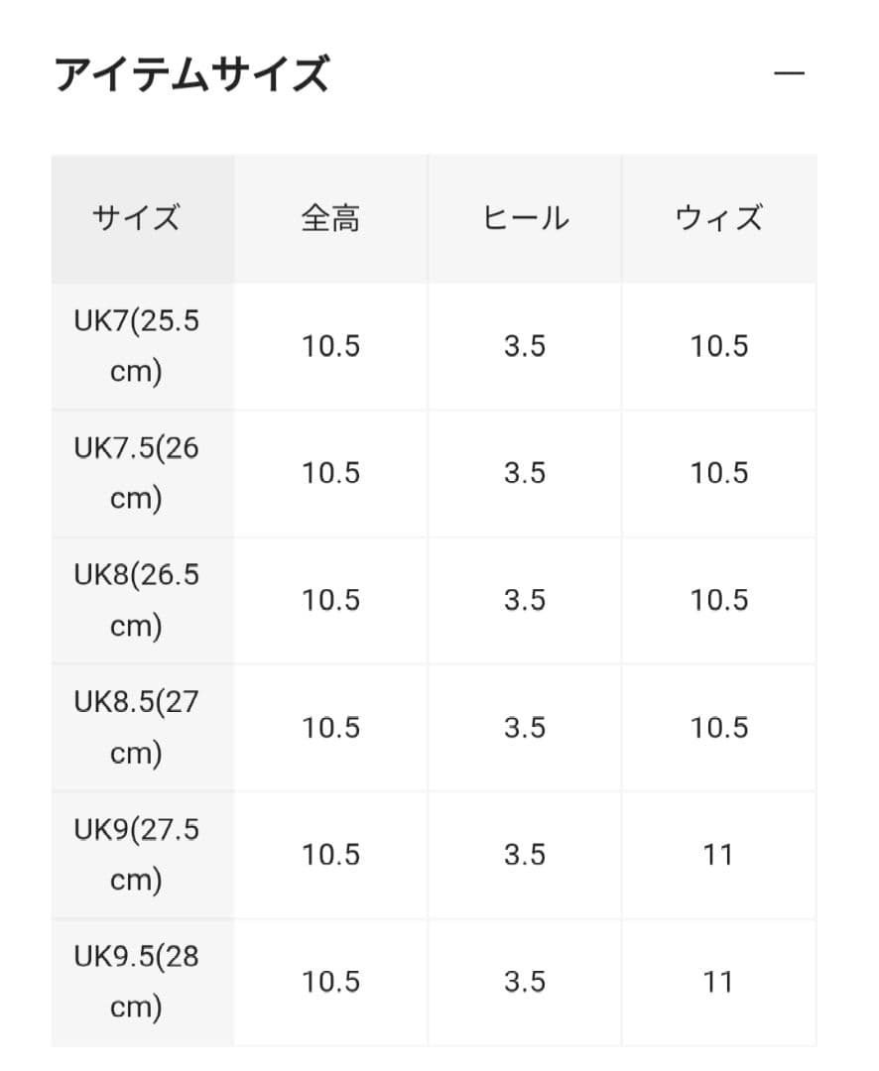Click the UK7.5(26 cm) size row label
Image resolution: width=879 pixels, height=1071 pixels.
pos(138,473)
